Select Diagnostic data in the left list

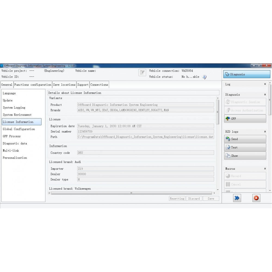tap(15, 143)
